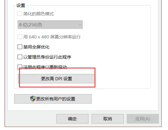This screenshot has height=130, width=168.
Task: Click the 注册此程序以重新启动 label text
Action: click(45, 67)
